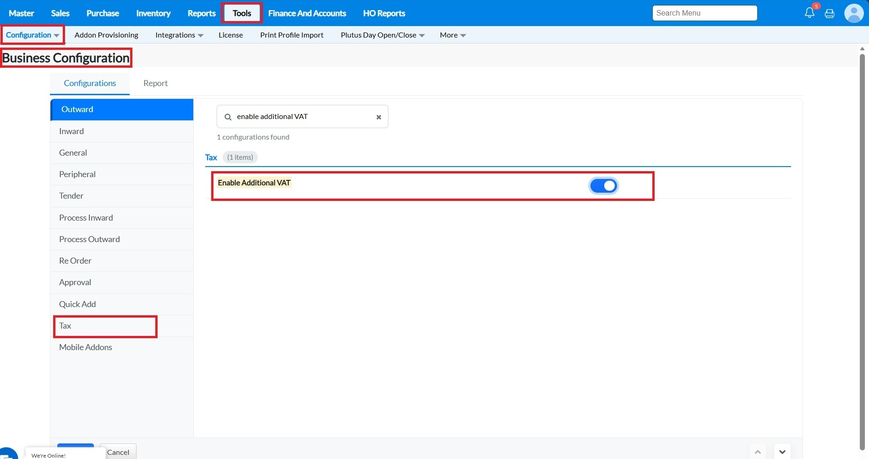Open the Purchase menu
869x459 pixels.
click(103, 13)
